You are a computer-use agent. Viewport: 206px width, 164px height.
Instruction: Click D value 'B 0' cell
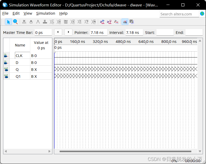click(x=41, y=63)
